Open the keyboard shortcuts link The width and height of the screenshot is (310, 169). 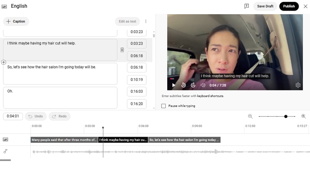coord(210,96)
